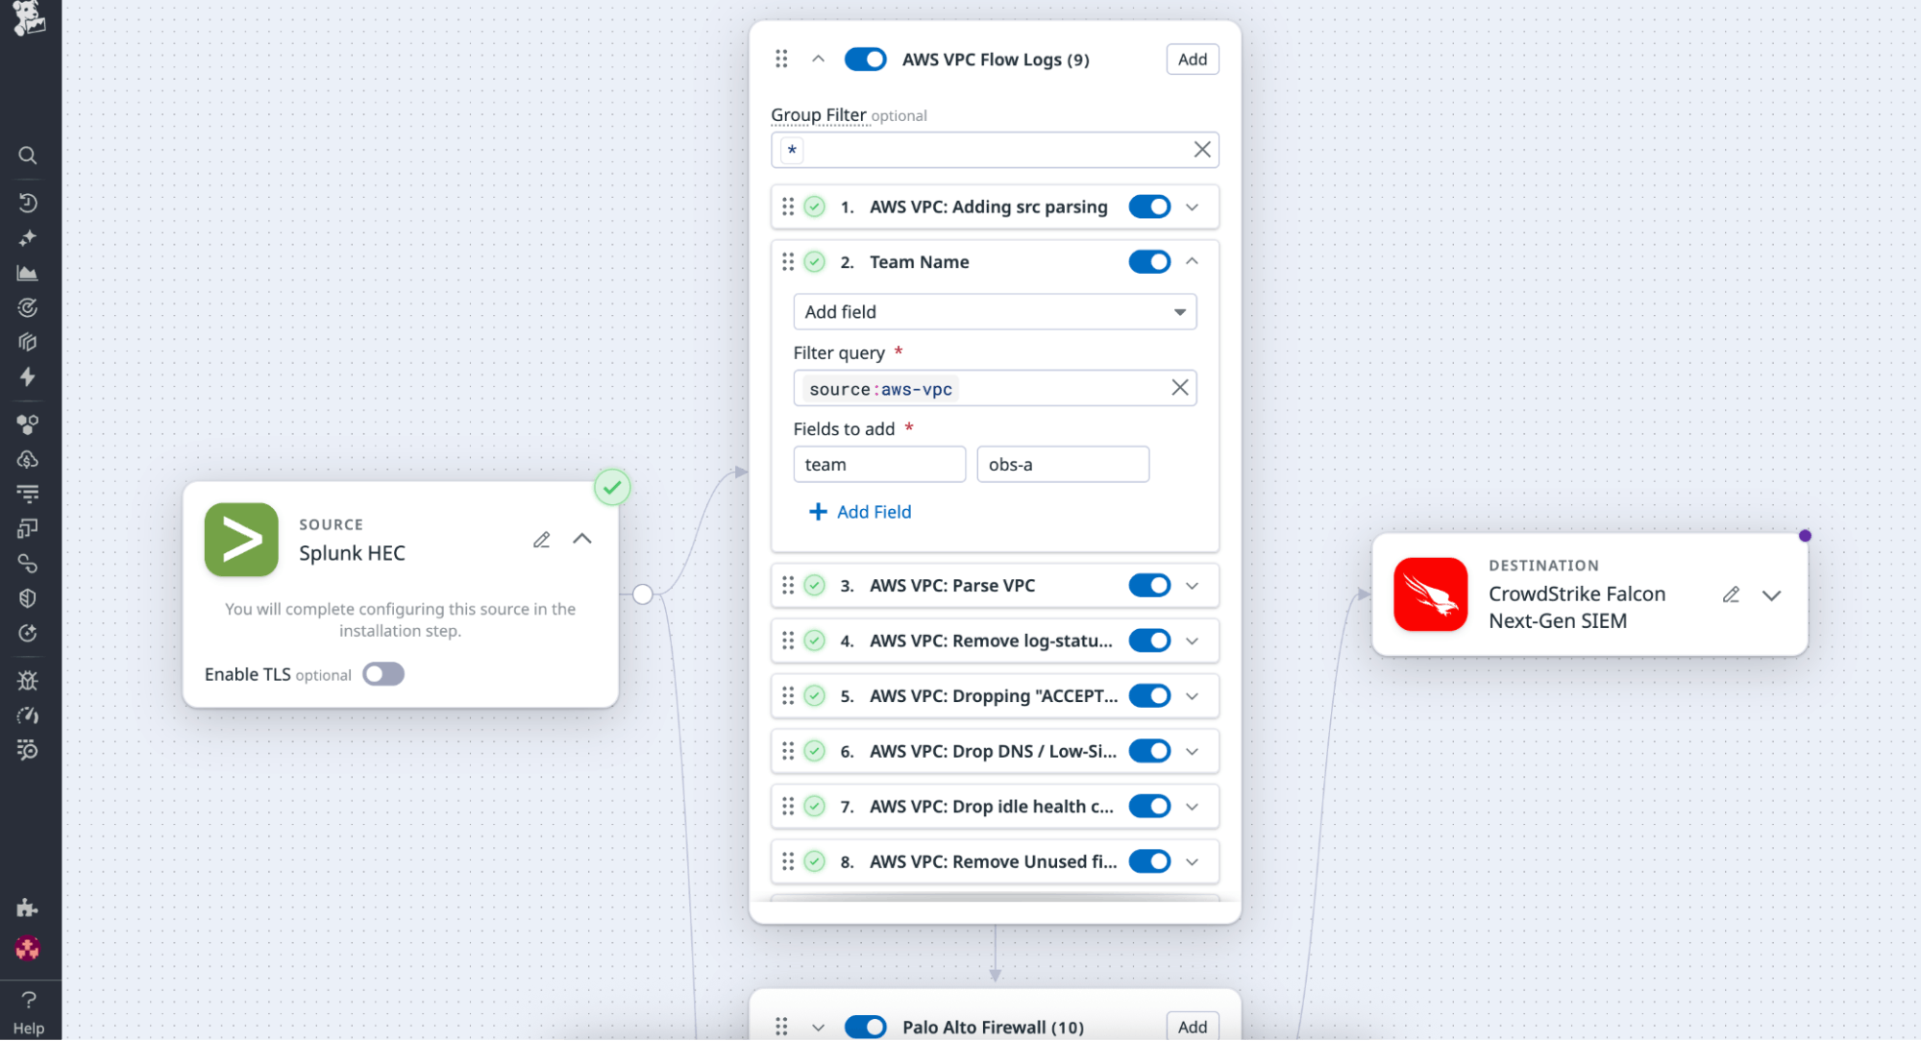1921x1041 pixels.
Task: Click Add button in AWS VPC Flow Logs
Action: [x=1192, y=60]
